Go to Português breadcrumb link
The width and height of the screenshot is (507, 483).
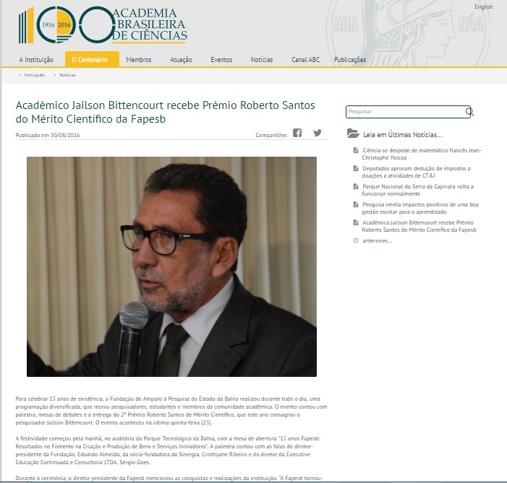click(x=34, y=75)
